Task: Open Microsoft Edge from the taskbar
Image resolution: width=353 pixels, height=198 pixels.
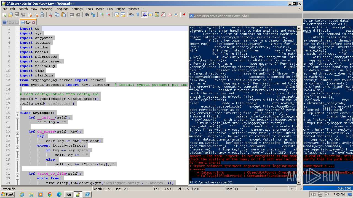Action: coord(59,194)
